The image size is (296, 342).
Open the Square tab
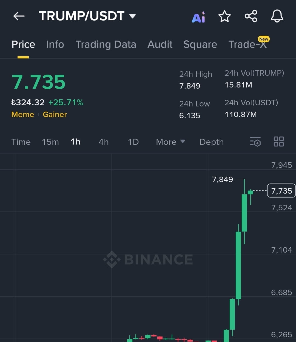(200, 44)
